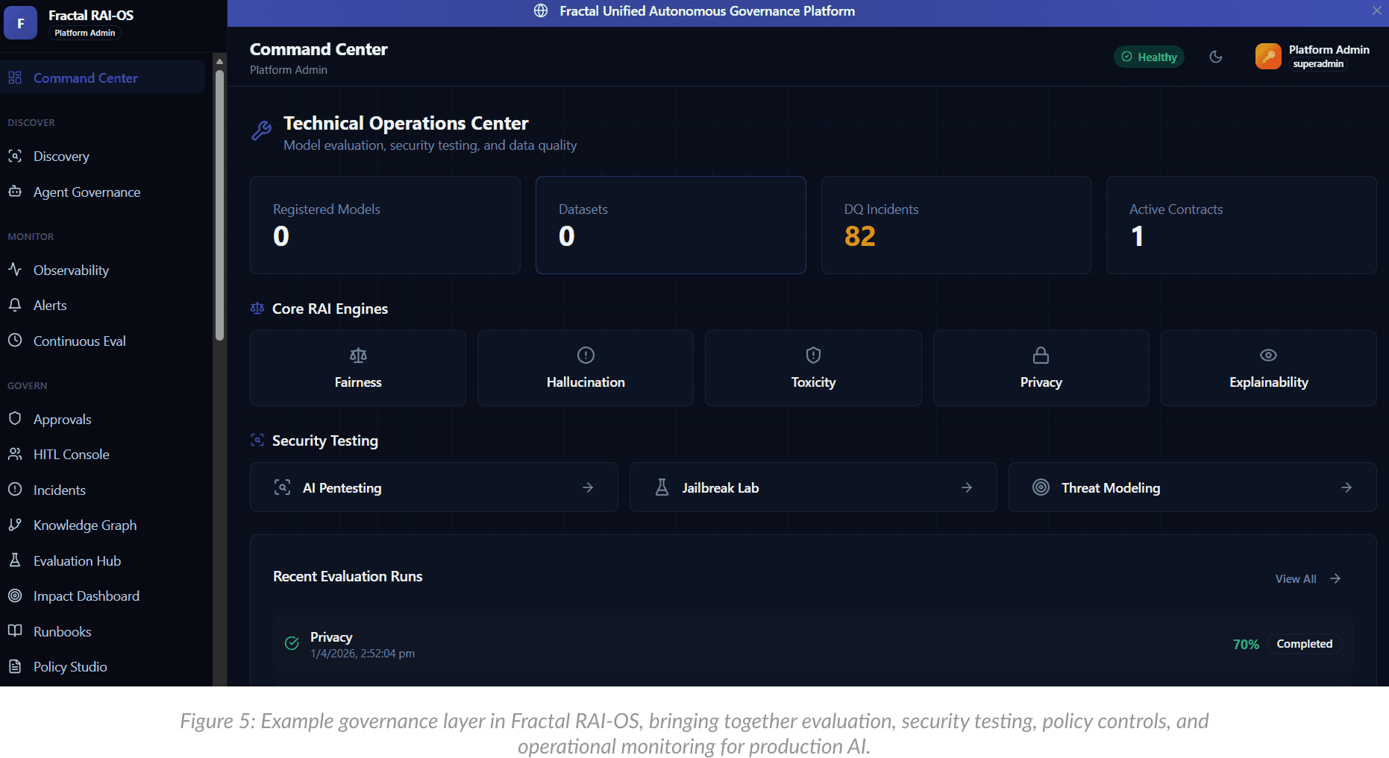This screenshot has width=1389, height=758.
Task: Click the DQ Incidents 82 card
Action: 956,225
